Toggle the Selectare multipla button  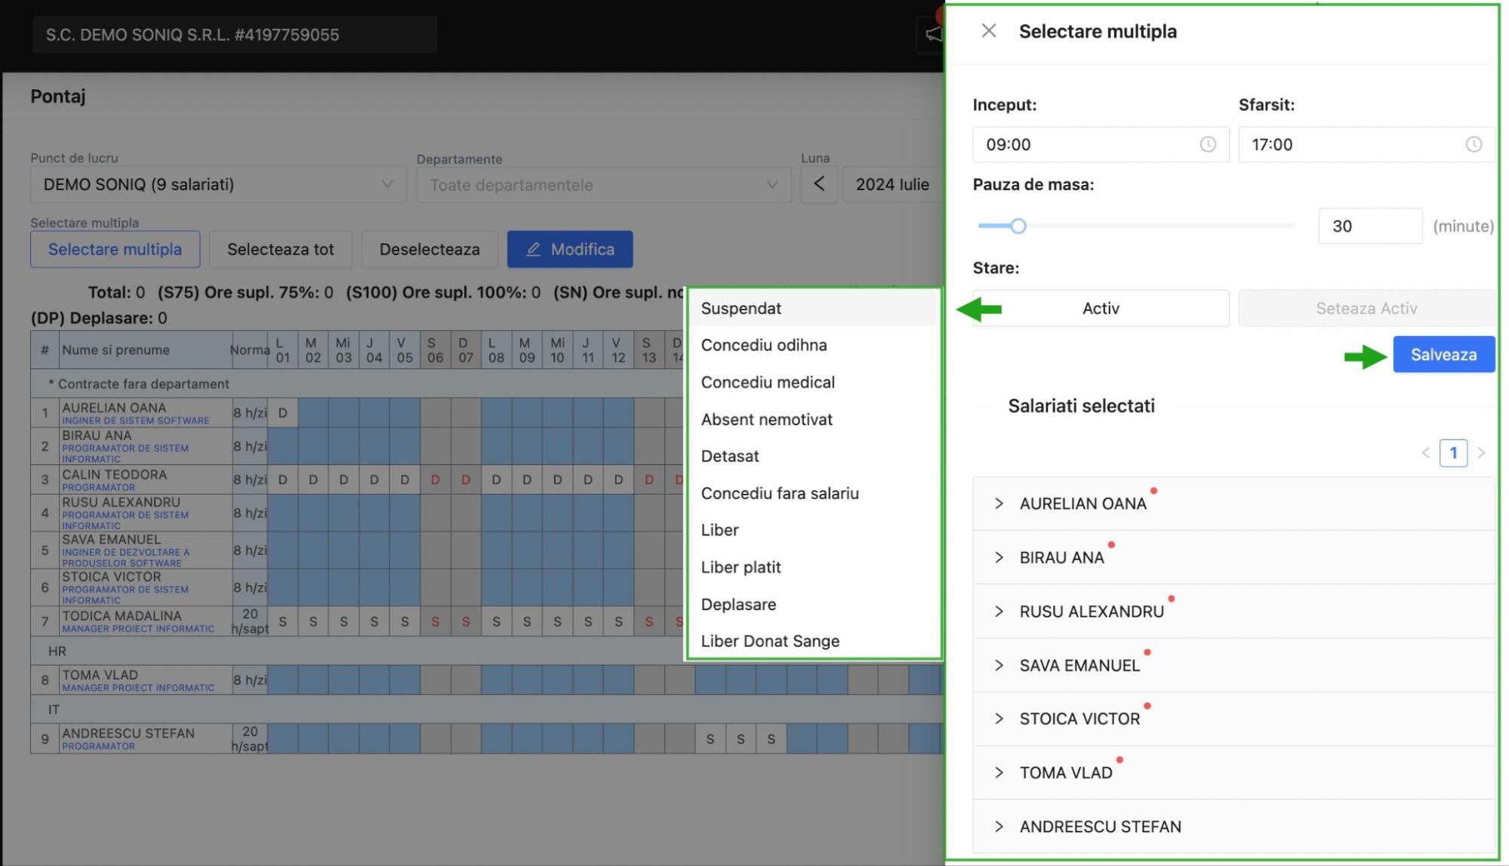115,249
